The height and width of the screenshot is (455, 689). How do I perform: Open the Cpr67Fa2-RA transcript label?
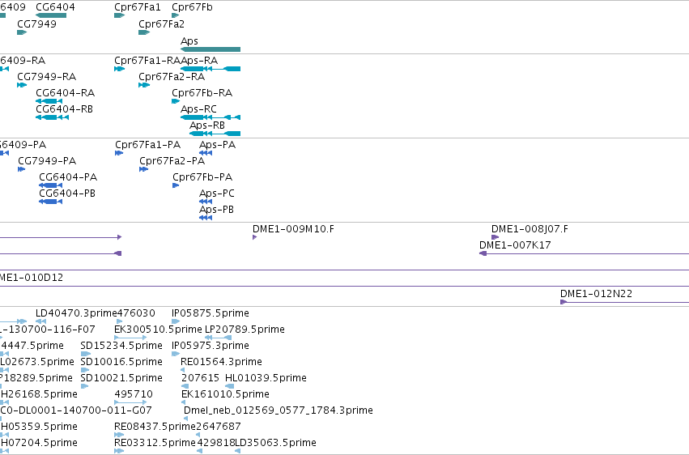(172, 77)
